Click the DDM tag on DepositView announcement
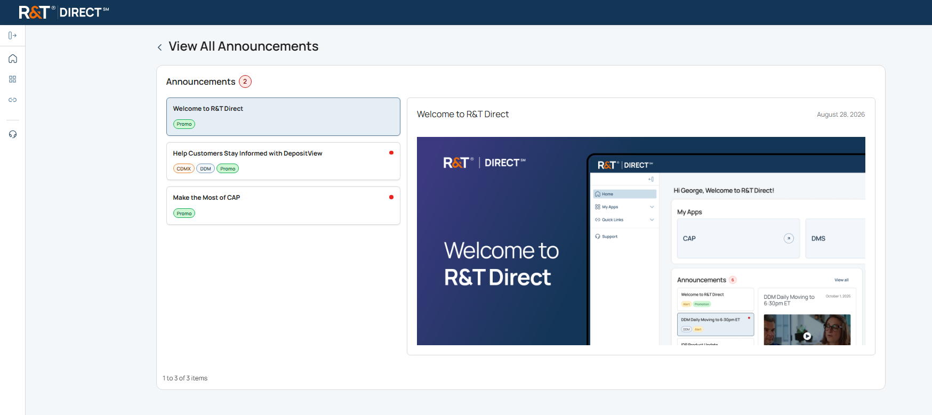 [x=206, y=169]
